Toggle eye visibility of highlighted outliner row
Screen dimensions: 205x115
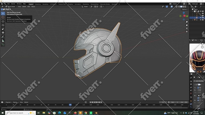(x=200, y=18)
